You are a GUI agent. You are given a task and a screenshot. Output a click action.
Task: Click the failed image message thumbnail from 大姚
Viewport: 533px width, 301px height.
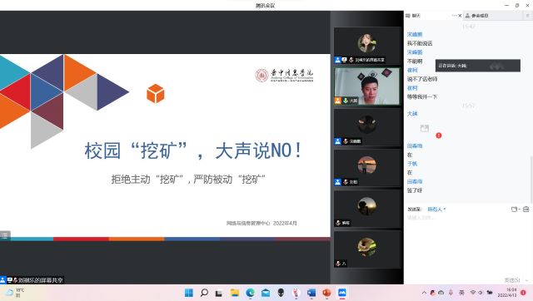(x=425, y=128)
